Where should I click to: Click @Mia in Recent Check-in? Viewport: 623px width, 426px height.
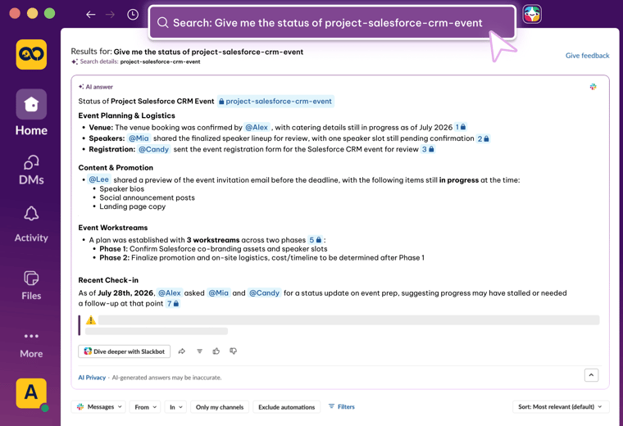(219, 293)
